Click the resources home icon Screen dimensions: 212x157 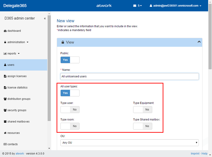[5, 133]
